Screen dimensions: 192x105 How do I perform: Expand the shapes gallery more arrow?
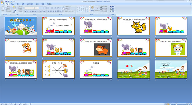90,11
